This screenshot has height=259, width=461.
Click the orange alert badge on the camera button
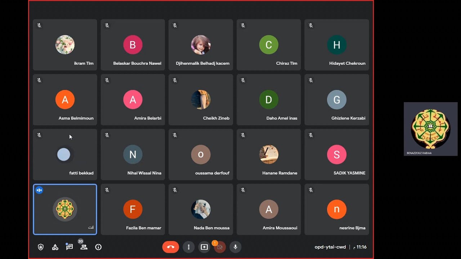click(215, 243)
